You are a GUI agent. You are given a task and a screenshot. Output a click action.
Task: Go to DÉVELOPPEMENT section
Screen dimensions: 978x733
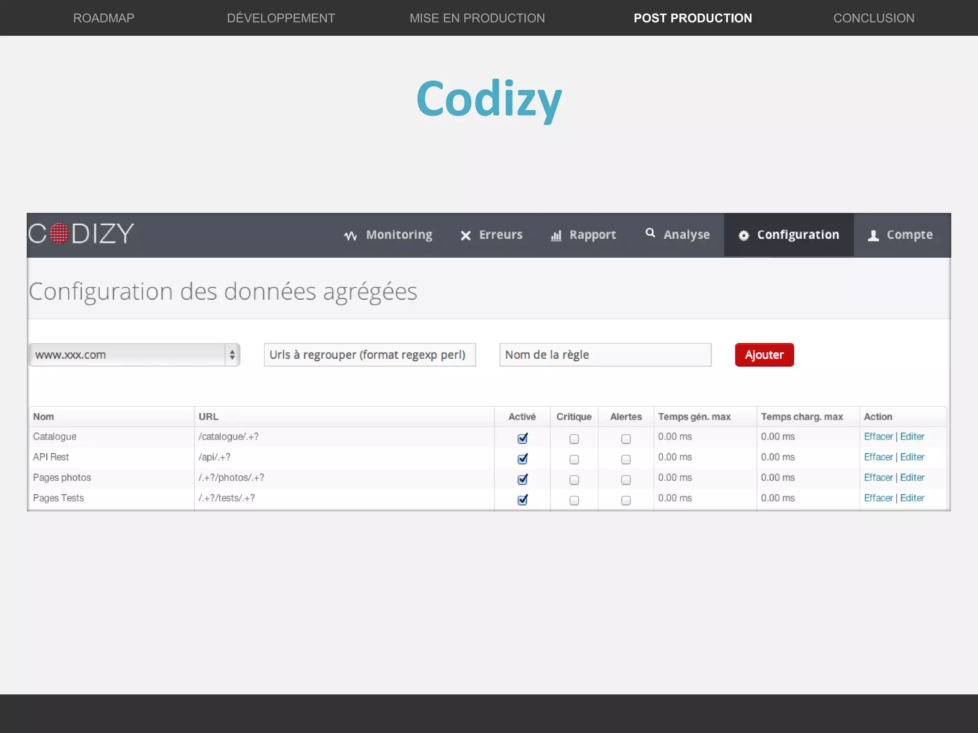coord(281,18)
